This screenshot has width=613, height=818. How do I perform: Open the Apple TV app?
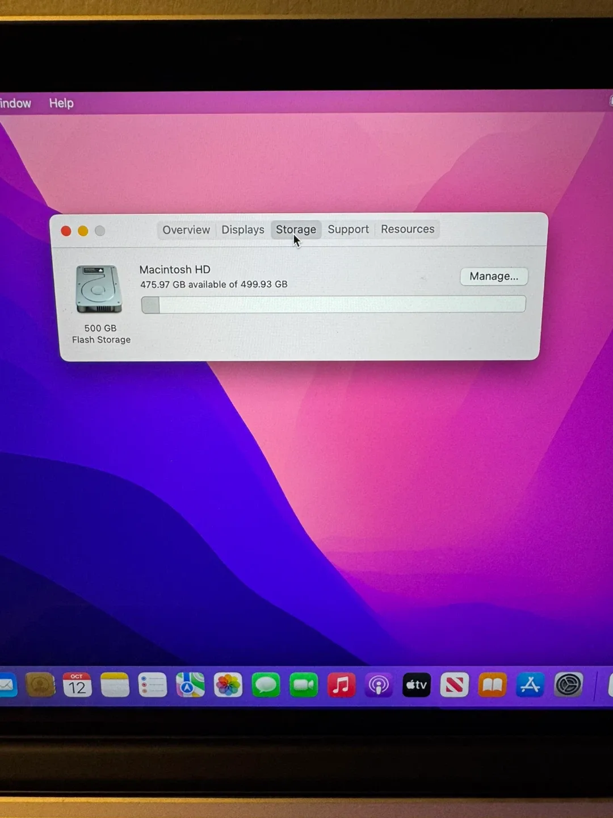click(416, 685)
